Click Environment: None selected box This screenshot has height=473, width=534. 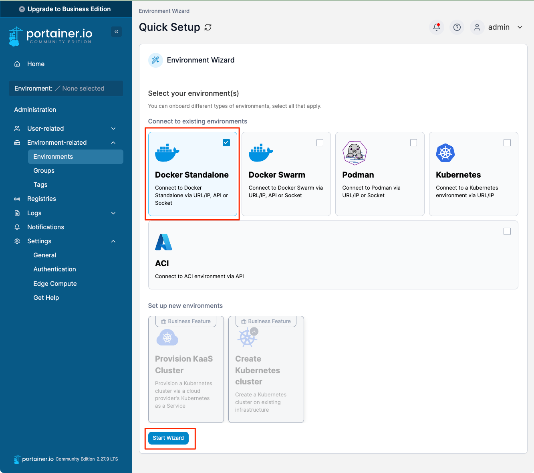[x=66, y=89]
